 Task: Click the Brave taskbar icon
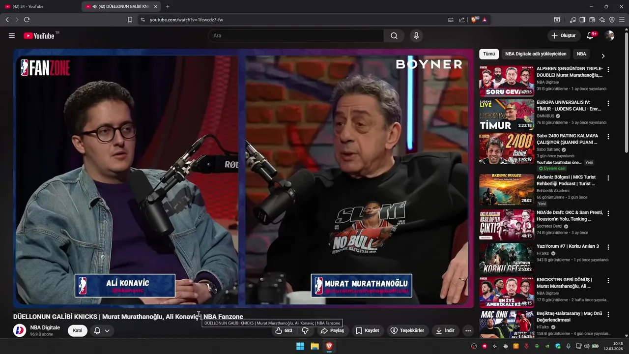(x=329, y=346)
